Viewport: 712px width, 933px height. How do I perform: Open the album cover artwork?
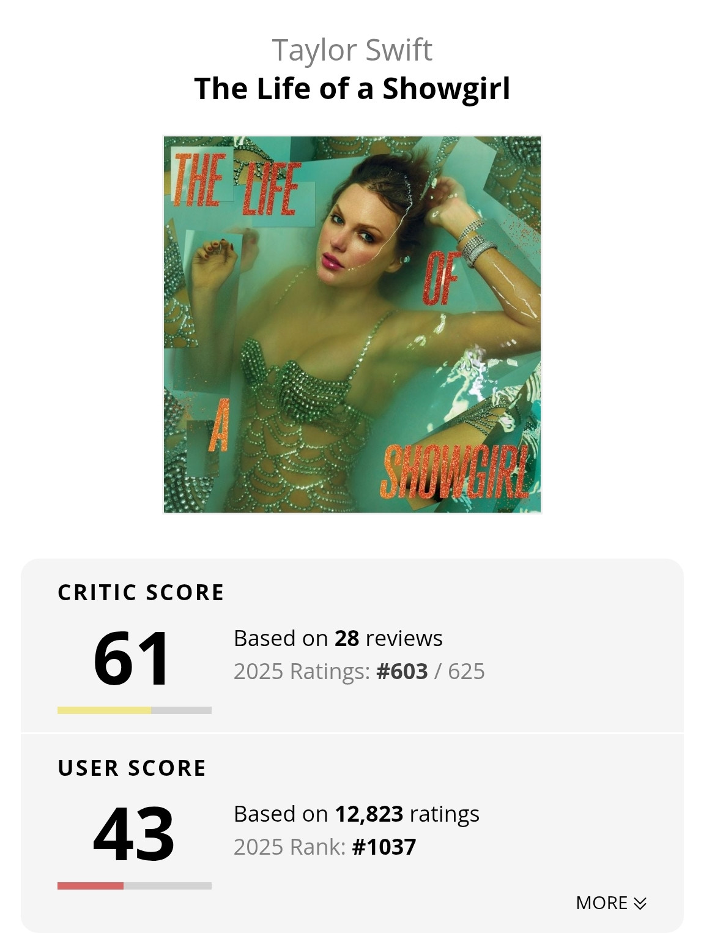pyautogui.click(x=352, y=324)
